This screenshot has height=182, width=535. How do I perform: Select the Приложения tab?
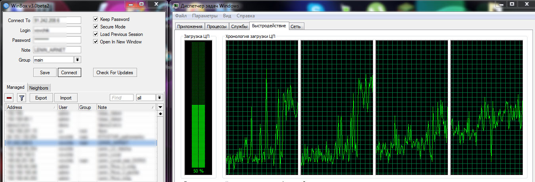coord(190,26)
